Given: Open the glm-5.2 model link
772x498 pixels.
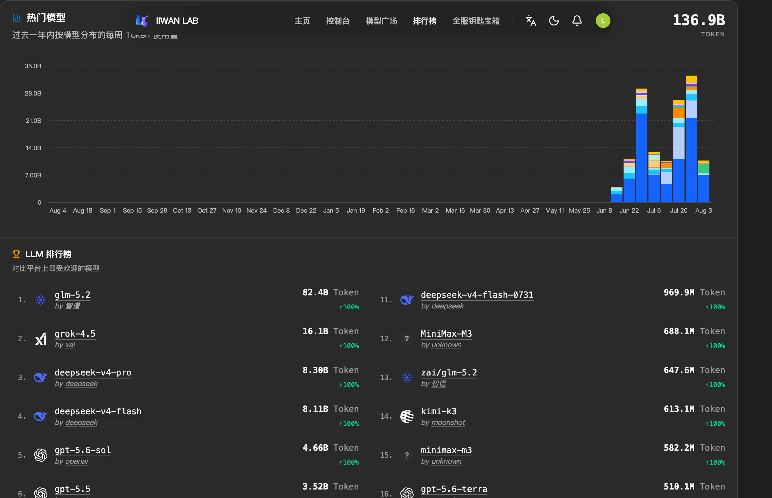Looking at the screenshot, I should [73, 295].
